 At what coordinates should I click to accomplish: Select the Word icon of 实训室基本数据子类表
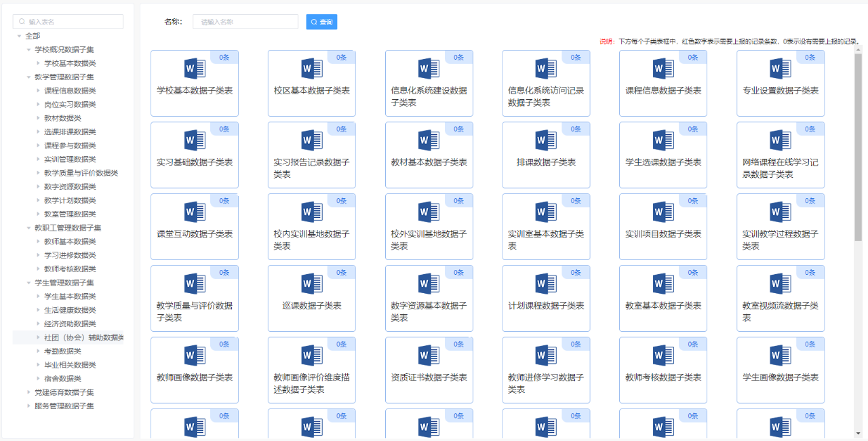[x=546, y=212]
